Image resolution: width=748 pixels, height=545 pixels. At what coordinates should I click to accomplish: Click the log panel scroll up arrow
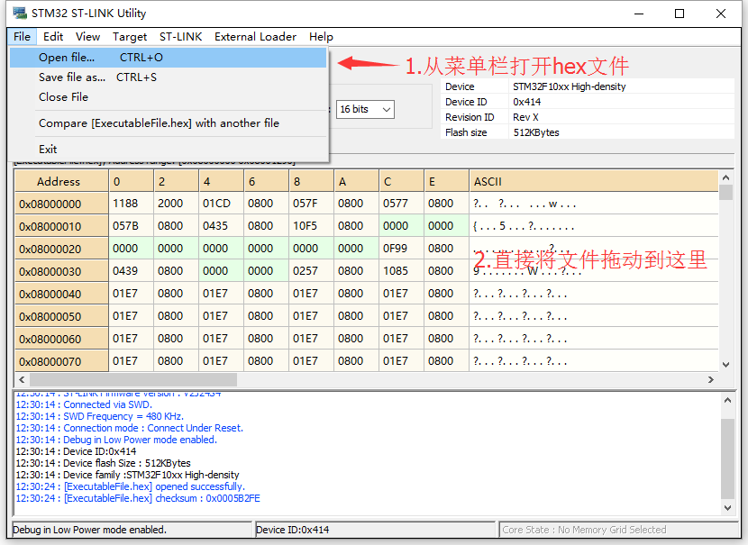[x=727, y=401]
